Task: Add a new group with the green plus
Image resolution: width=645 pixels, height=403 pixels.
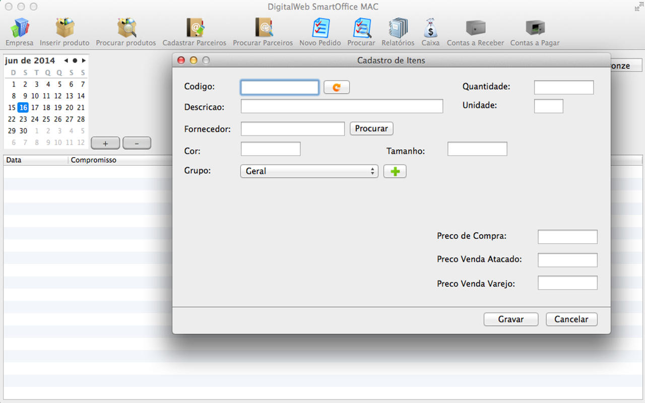Action: [395, 171]
